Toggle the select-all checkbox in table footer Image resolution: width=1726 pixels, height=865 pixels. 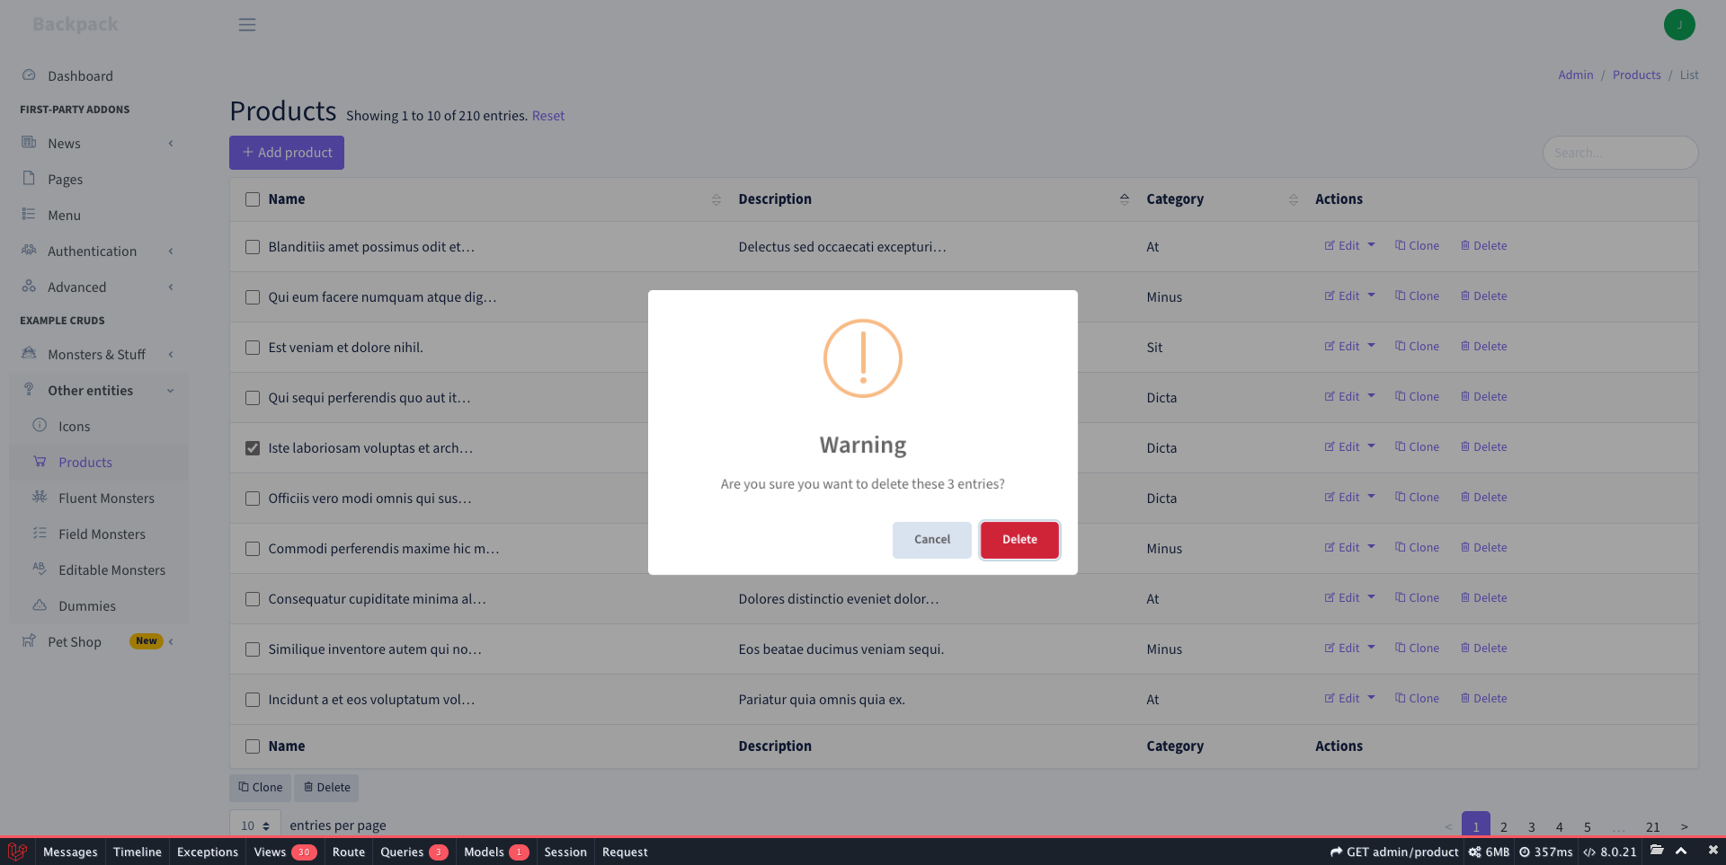point(253,746)
